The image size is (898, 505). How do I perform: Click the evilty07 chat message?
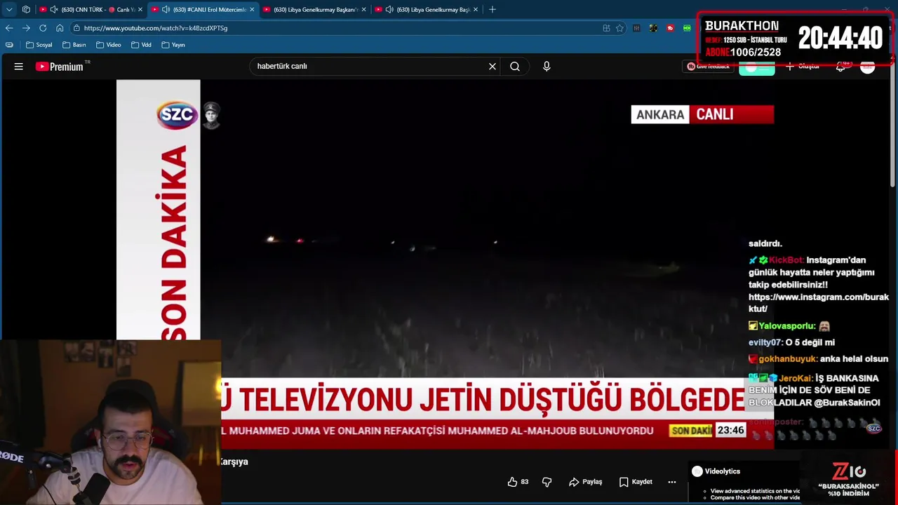(x=791, y=342)
